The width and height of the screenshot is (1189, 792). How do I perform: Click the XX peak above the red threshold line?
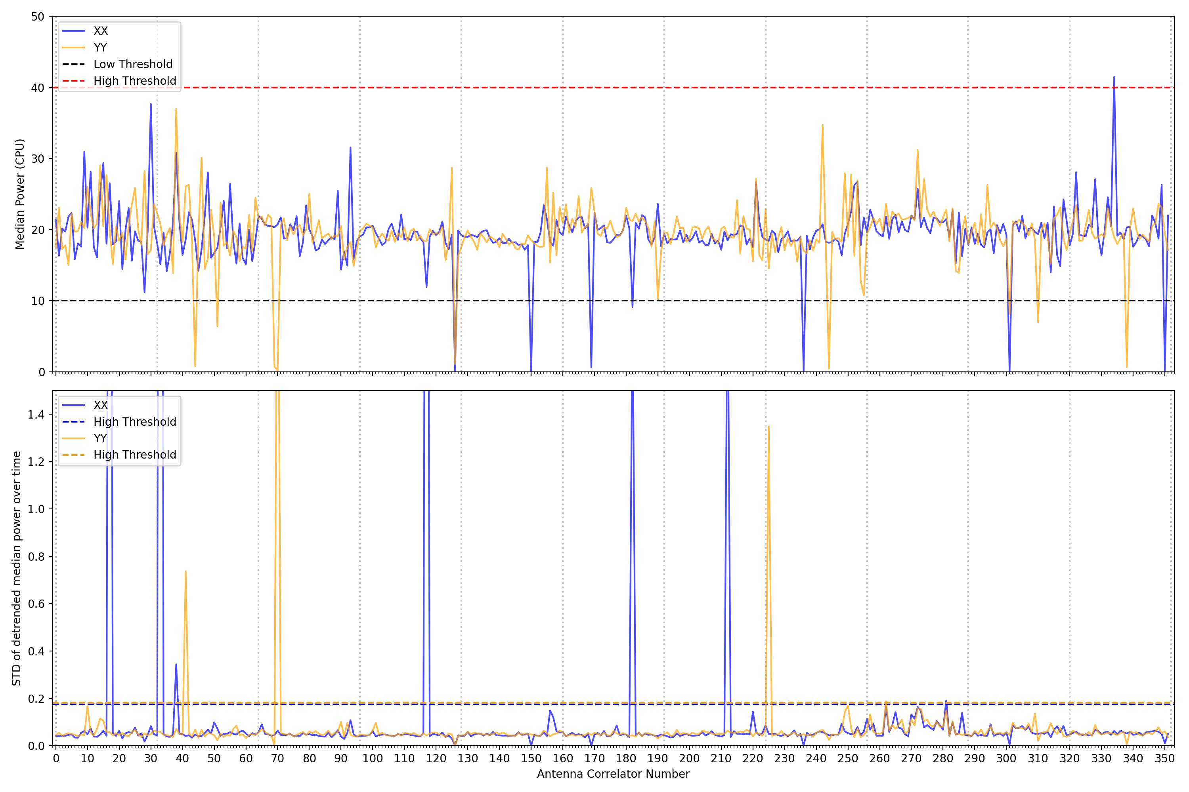point(1114,78)
